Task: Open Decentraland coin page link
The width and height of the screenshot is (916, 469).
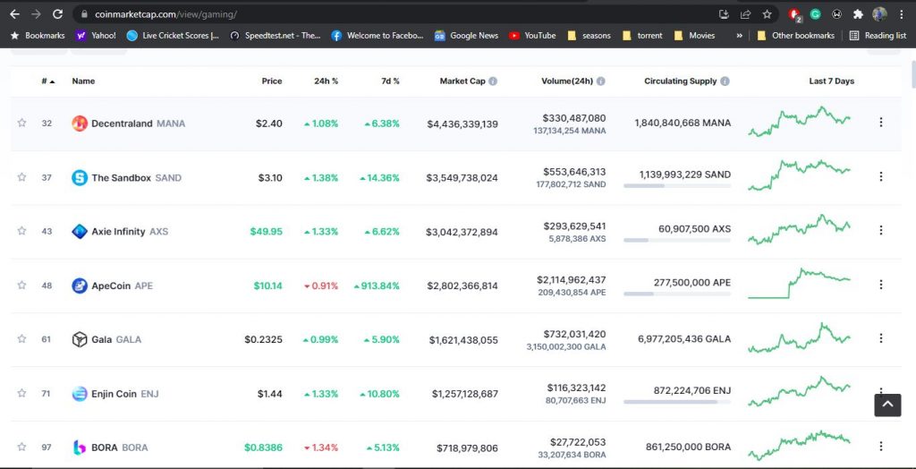Action: pyautogui.click(x=139, y=124)
